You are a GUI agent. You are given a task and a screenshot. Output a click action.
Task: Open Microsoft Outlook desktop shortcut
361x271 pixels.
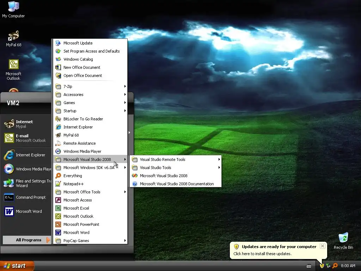coord(13,70)
